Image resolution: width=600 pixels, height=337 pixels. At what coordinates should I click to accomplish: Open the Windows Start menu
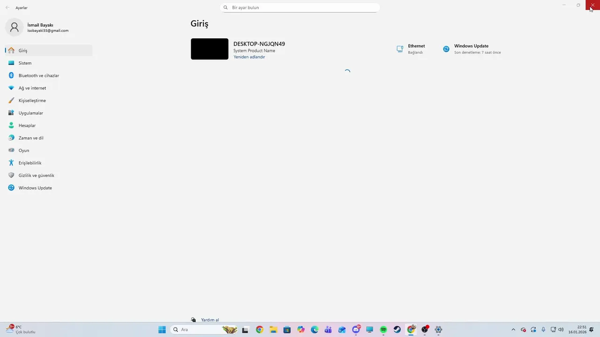(x=162, y=330)
